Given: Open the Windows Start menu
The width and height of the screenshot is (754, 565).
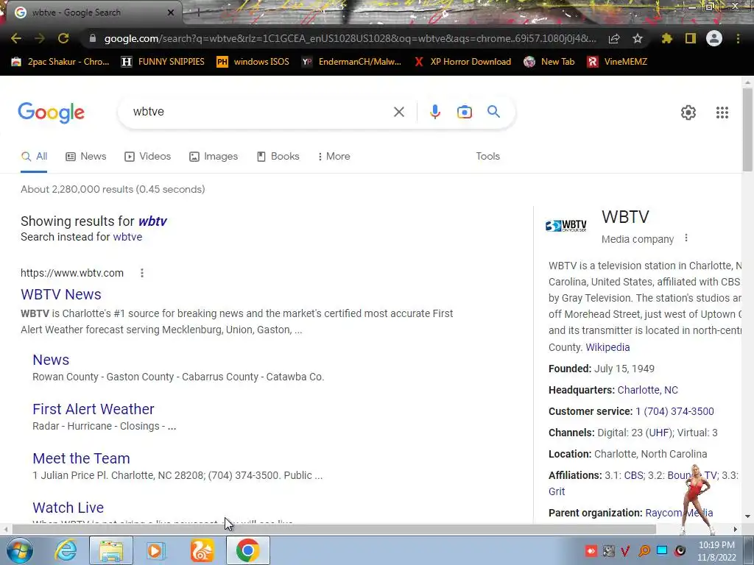Looking at the screenshot, I should (18, 550).
